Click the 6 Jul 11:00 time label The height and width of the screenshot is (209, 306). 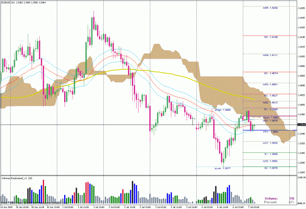point(223,208)
